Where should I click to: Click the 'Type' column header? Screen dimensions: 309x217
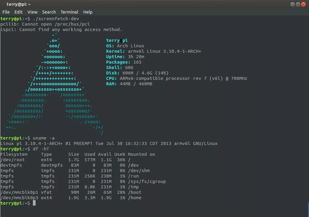pyautogui.click(x=46, y=154)
